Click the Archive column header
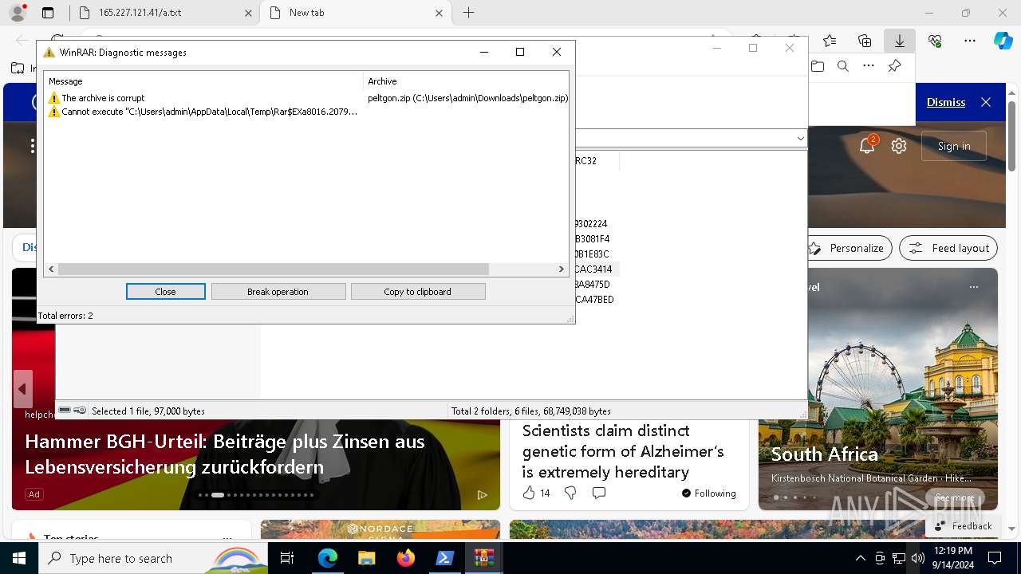 point(465,81)
